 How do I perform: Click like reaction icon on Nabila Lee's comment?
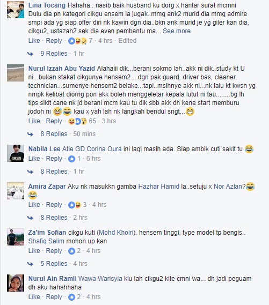[x=71, y=159]
